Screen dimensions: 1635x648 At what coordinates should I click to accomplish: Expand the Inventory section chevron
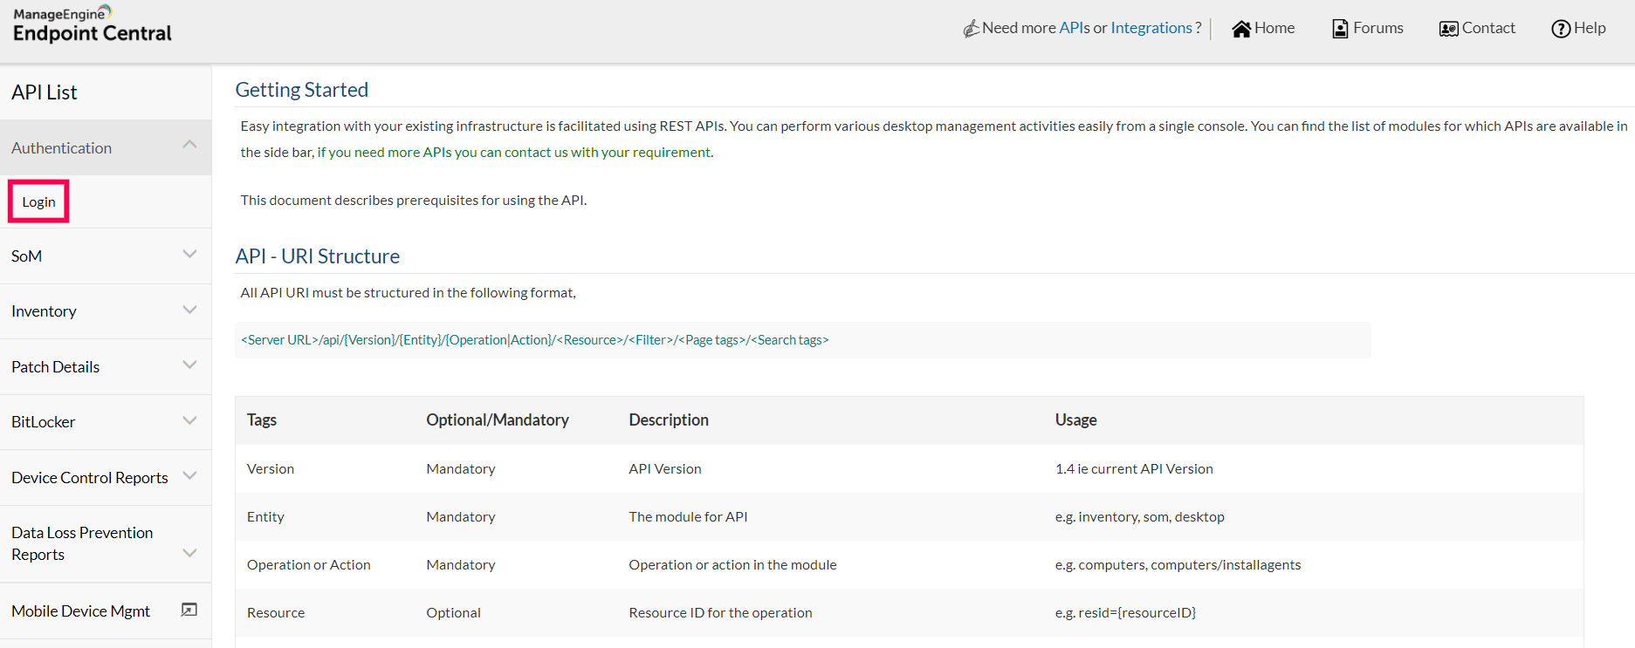pos(189,310)
